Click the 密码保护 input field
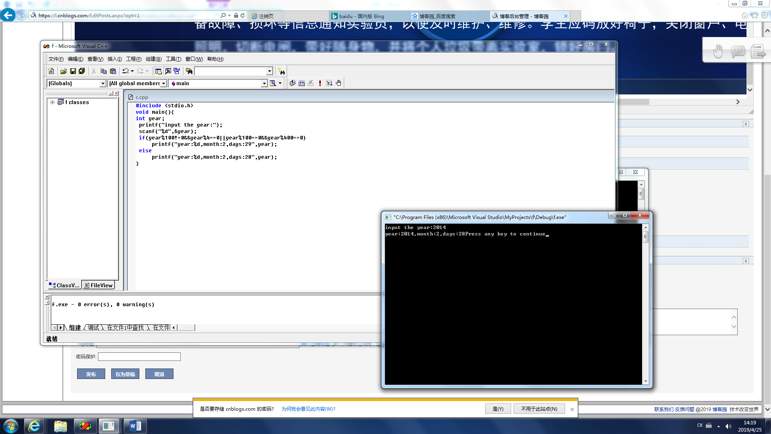This screenshot has width=771, height=434. point(139,356)
